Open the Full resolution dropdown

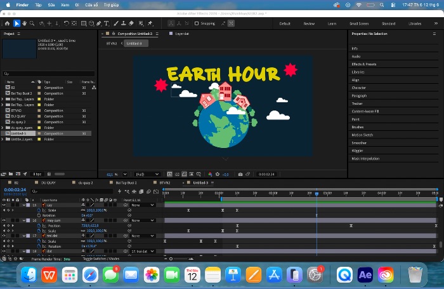tap(147, 174)
